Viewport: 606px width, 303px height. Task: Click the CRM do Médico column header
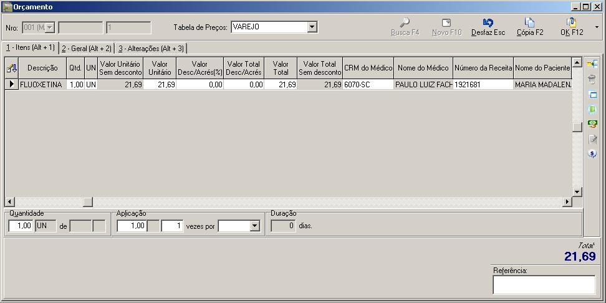tap(368, 69)
